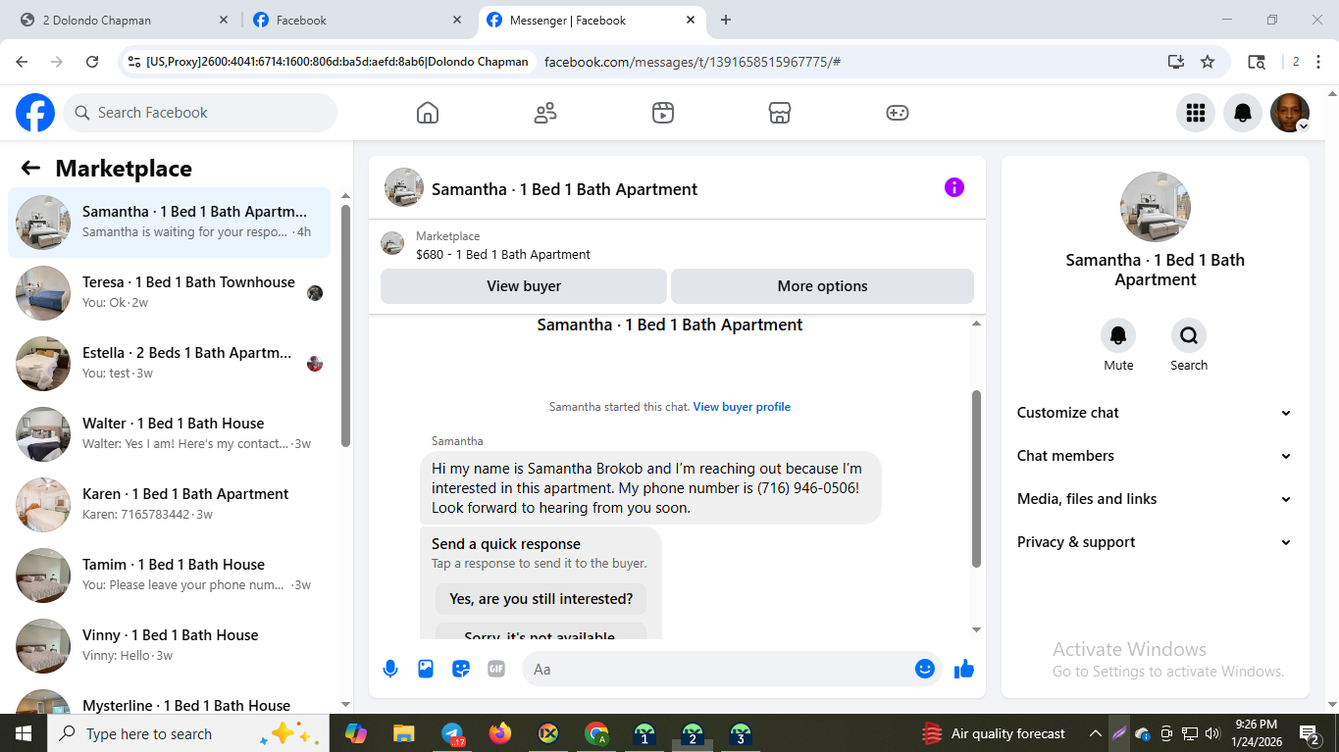
Task: Send "Yes, are you still interested?" response
Action: click(541, 599)
